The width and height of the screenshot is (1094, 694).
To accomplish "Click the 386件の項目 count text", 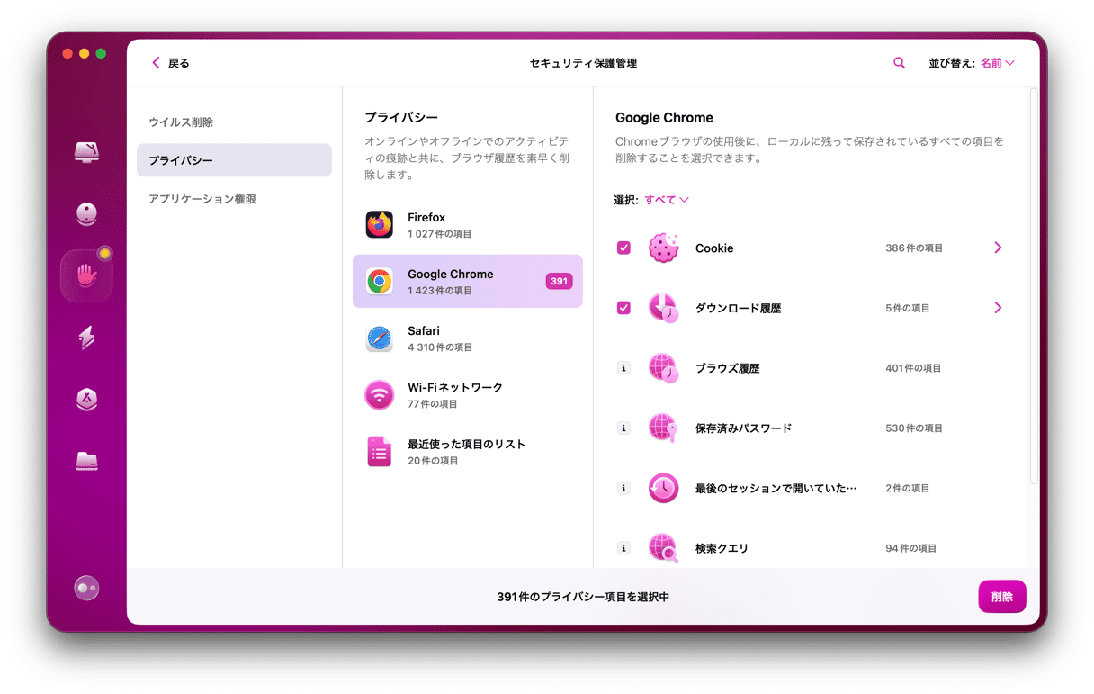I will coord(914,248).
